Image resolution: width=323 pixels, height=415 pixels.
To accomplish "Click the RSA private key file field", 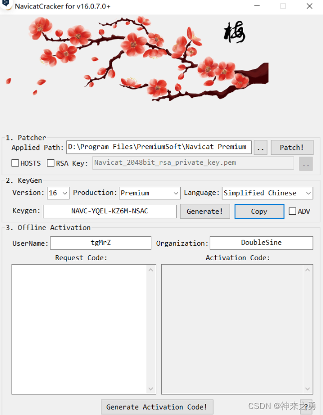I will pyautogui.click(x=193, y=163).
